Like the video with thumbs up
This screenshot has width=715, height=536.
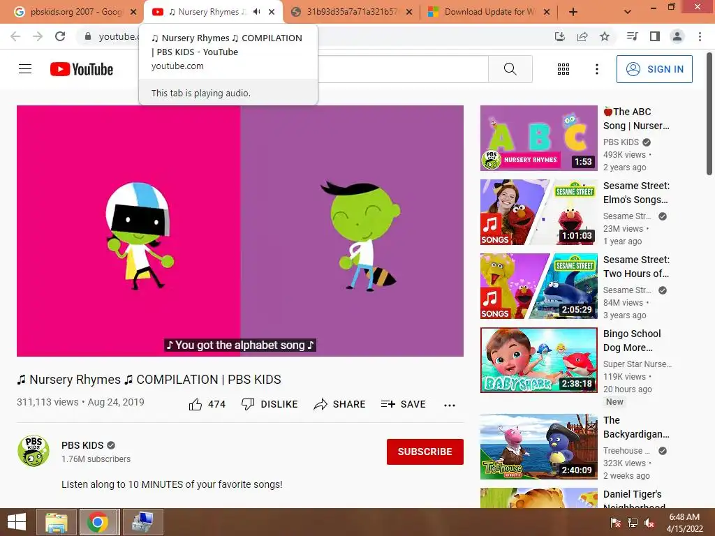click(x=207, y=404)
